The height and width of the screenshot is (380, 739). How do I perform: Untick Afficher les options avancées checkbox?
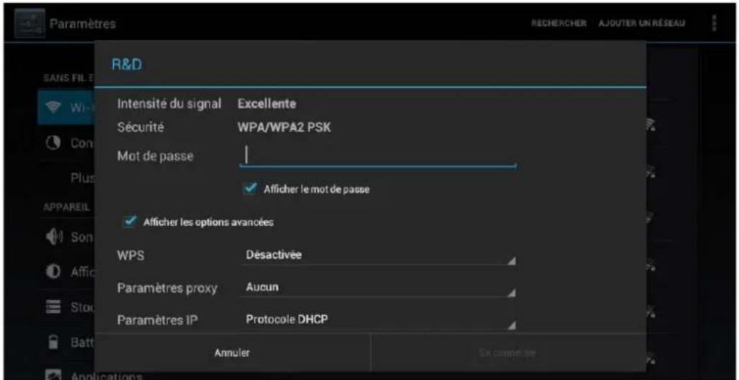pos(130,222)
